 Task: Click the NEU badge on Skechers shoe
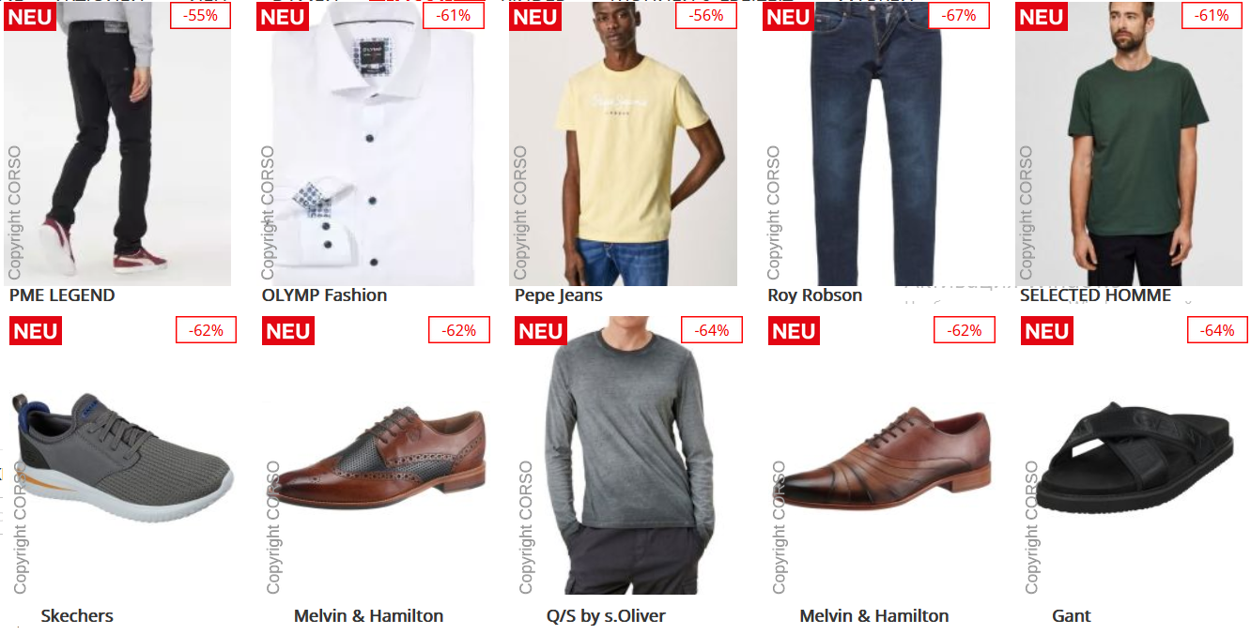click(x=36, y=331)
